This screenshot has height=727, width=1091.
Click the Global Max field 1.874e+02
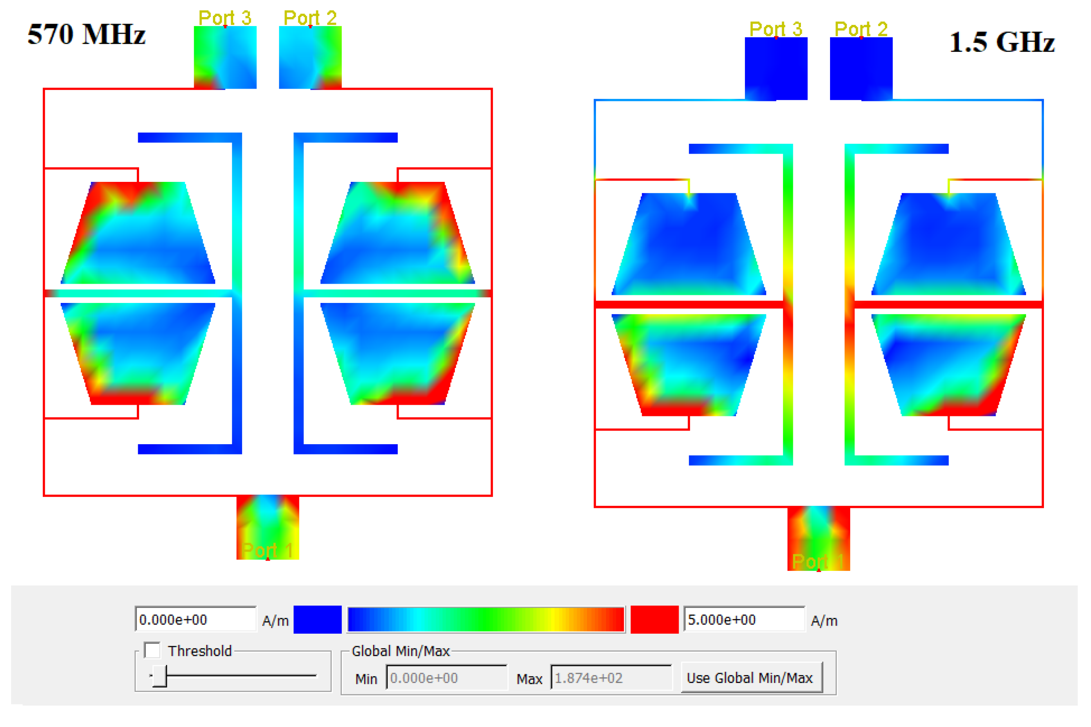click(x=611, y=678)
